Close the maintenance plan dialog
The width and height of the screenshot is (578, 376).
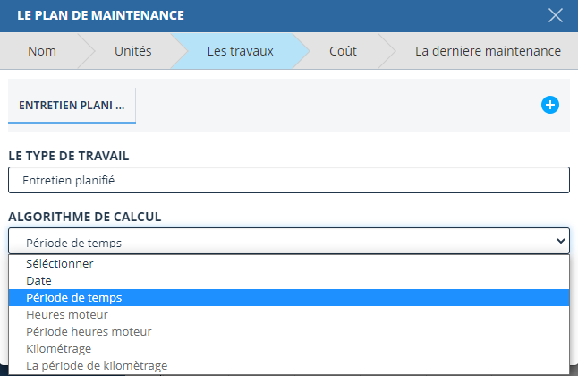pyautogui.click(x=556, y=15)
